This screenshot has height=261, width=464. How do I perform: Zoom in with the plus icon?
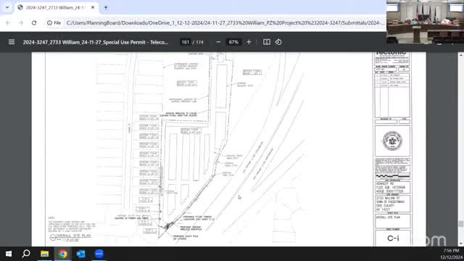[249, 42]
